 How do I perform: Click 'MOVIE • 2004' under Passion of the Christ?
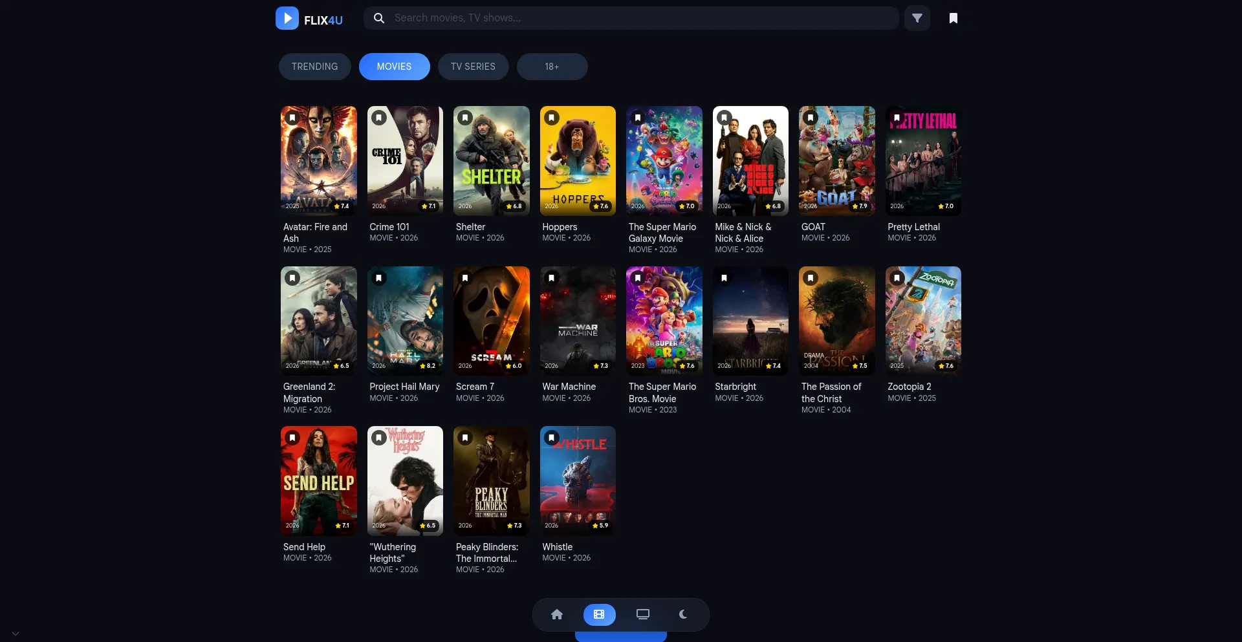(x=826, y=410)
